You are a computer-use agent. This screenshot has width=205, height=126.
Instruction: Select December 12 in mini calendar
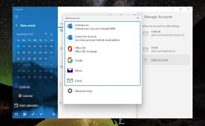coord(18,46)
